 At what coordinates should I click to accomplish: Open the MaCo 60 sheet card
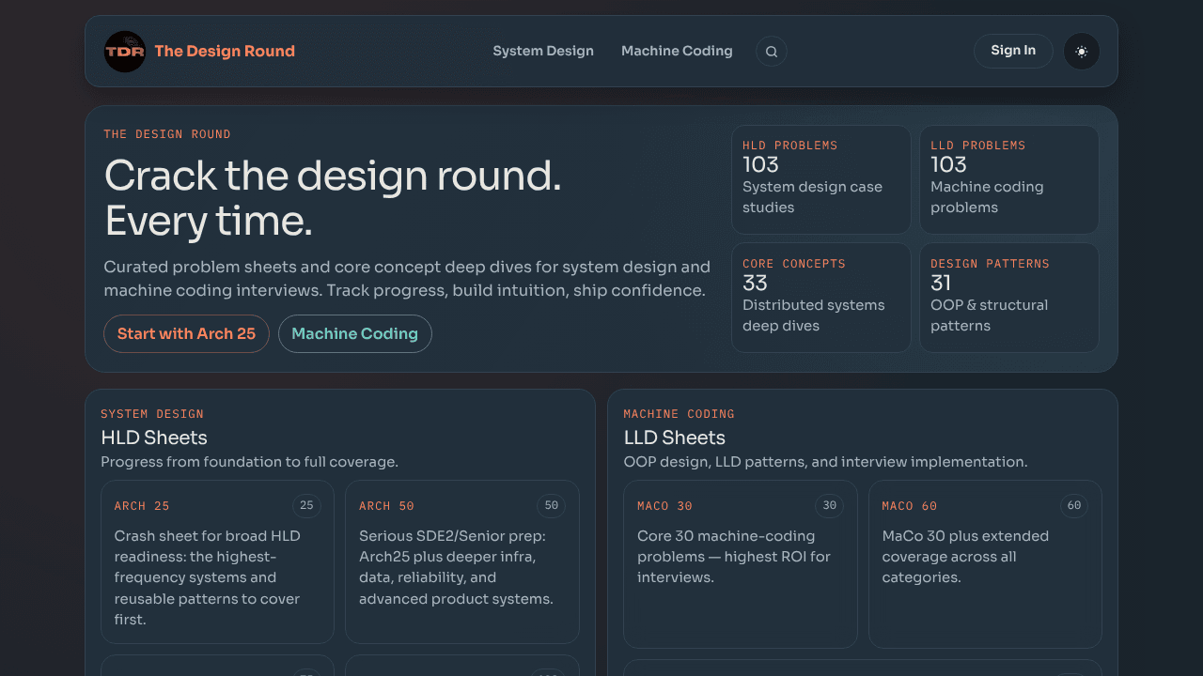[985, 564]
